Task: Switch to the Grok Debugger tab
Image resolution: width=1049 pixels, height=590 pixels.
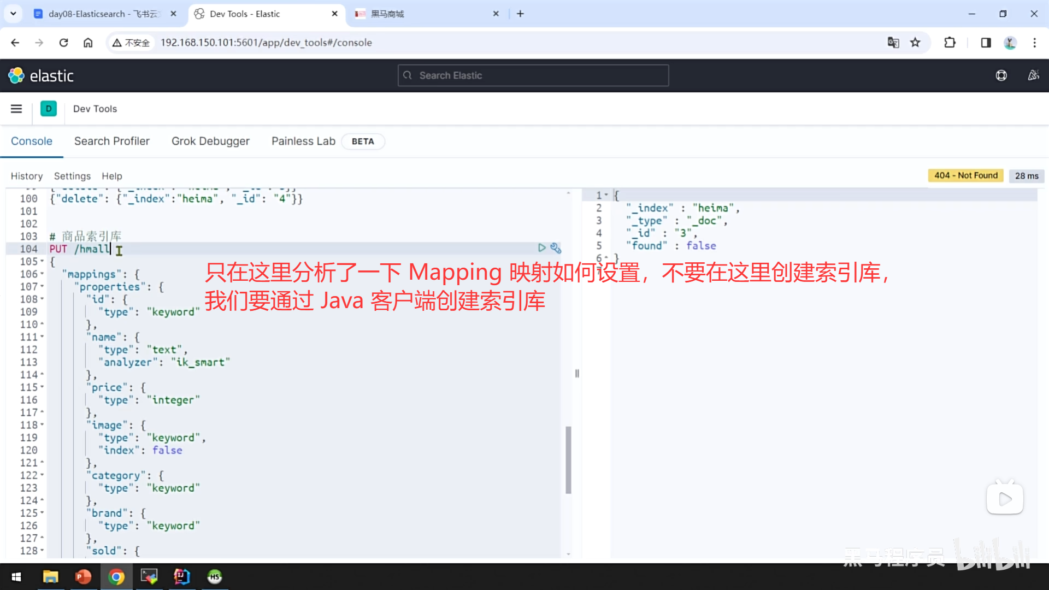Action: [x=210, y=141]
